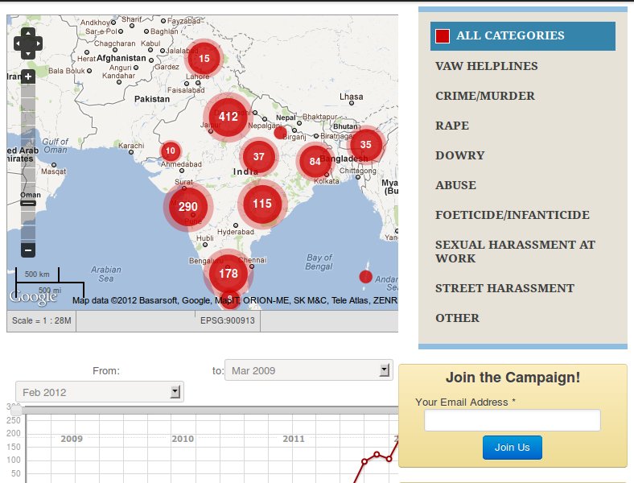Open the 10 incident cluster near Ahmedabad
The image size is (634, 483).
[x=171, y=151]
